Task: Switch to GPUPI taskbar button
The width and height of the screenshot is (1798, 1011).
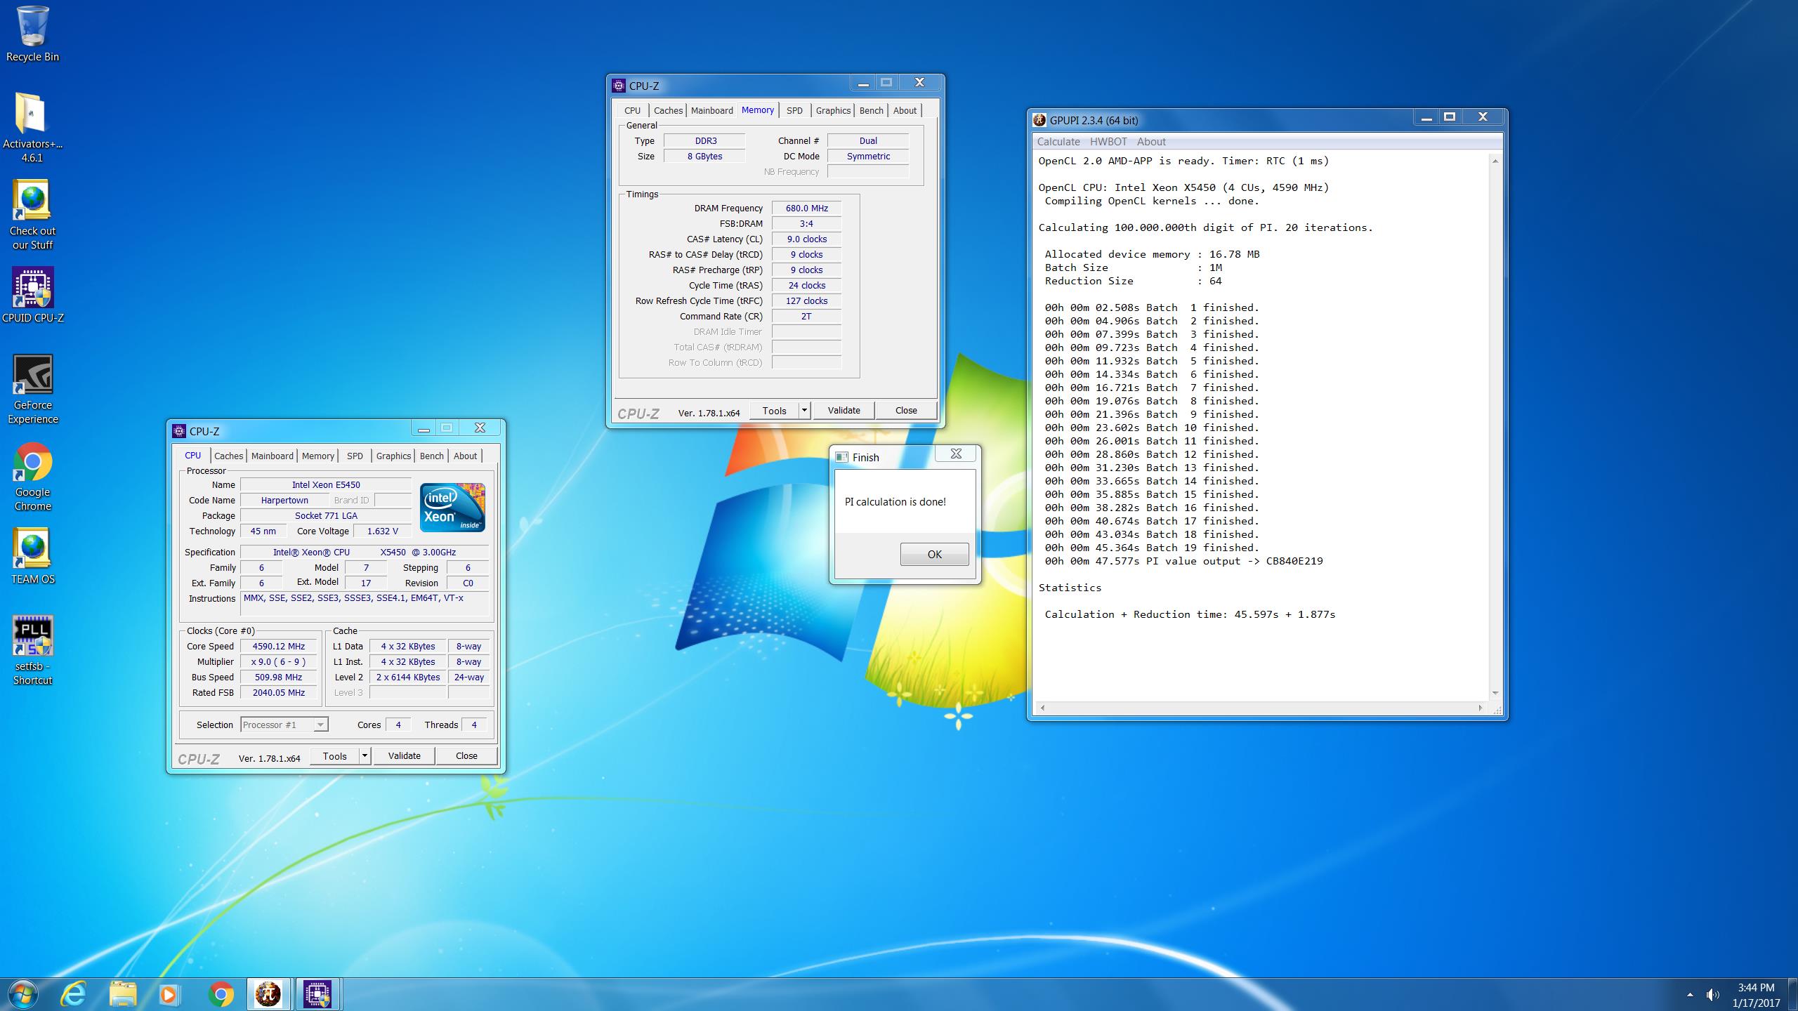Action: point(268,994)
